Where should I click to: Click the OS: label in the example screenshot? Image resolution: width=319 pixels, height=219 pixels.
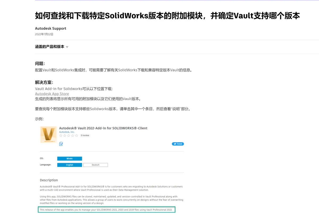coord(41,158)
